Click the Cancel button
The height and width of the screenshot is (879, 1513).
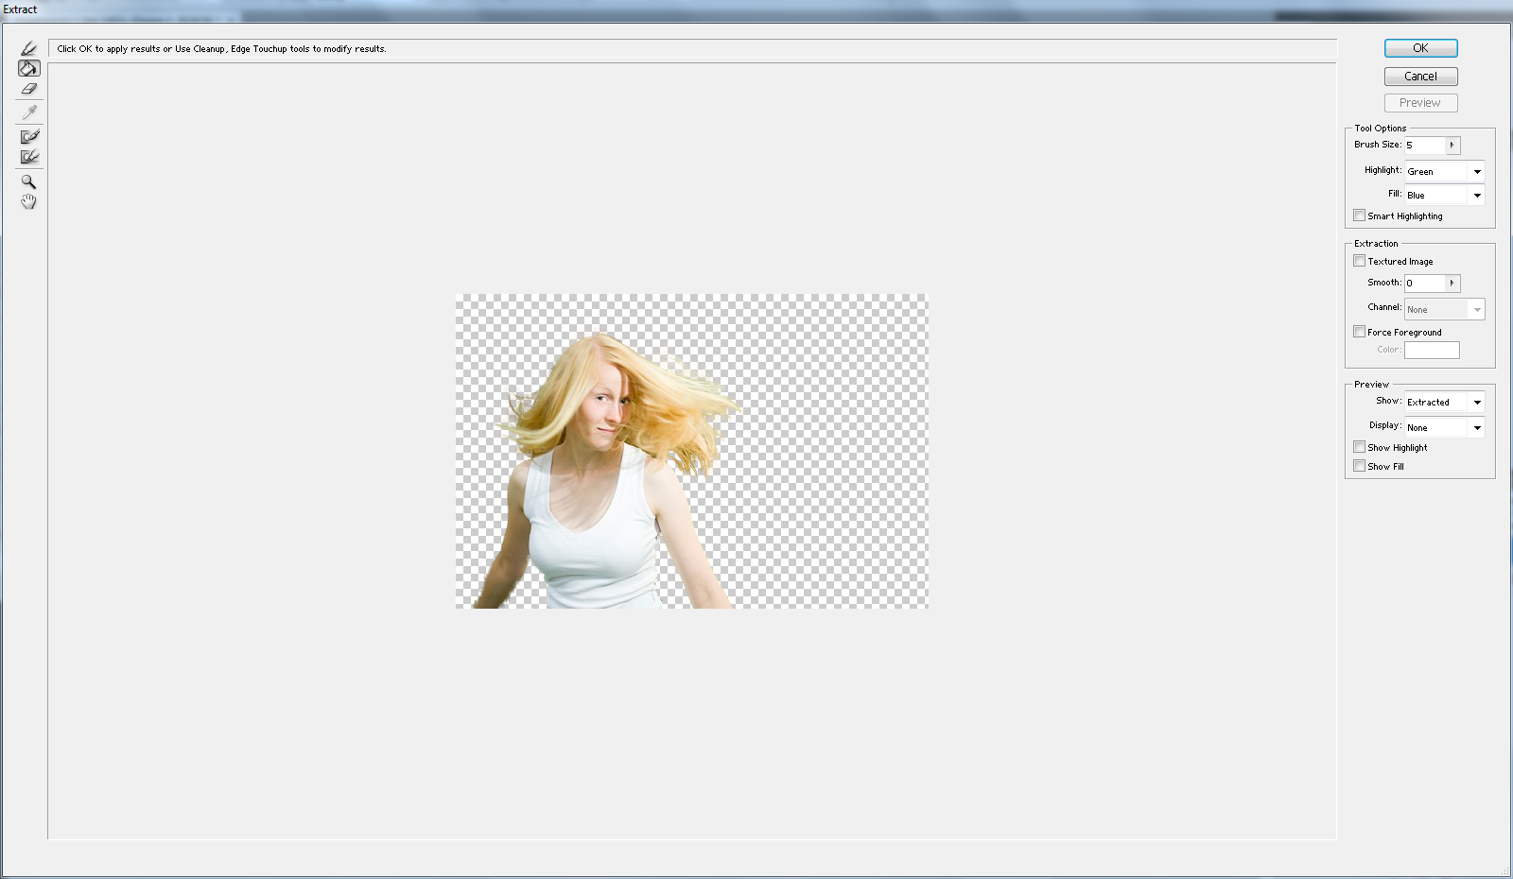coord(1420,77)
